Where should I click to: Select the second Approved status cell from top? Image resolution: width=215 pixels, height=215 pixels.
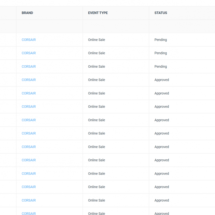[162, 93]
